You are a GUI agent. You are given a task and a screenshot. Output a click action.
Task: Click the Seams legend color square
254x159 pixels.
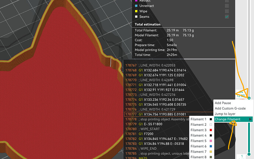click(x=136, y=17)
